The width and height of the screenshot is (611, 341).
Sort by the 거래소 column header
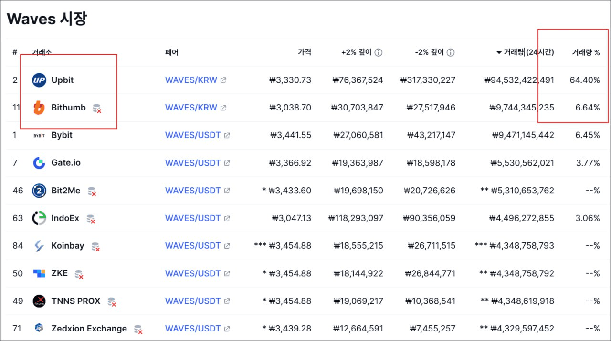(x=42, y=52)
